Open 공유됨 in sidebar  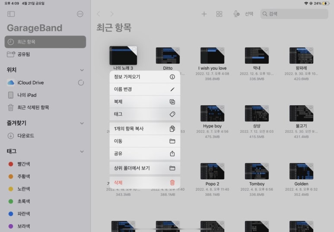[x=45, y=54]
